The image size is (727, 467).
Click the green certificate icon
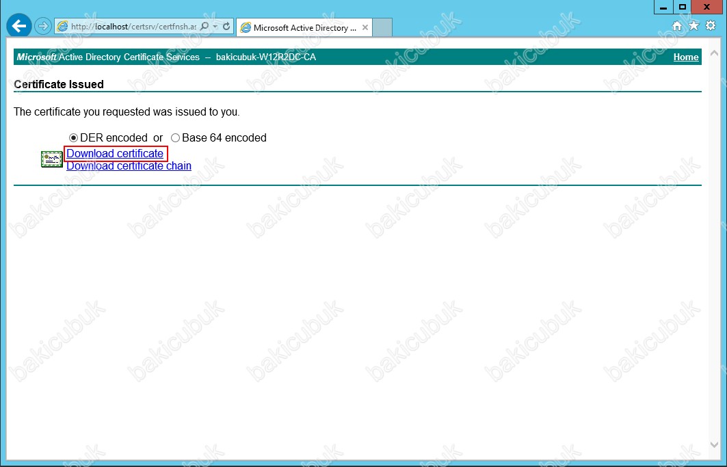coord(52,159)
